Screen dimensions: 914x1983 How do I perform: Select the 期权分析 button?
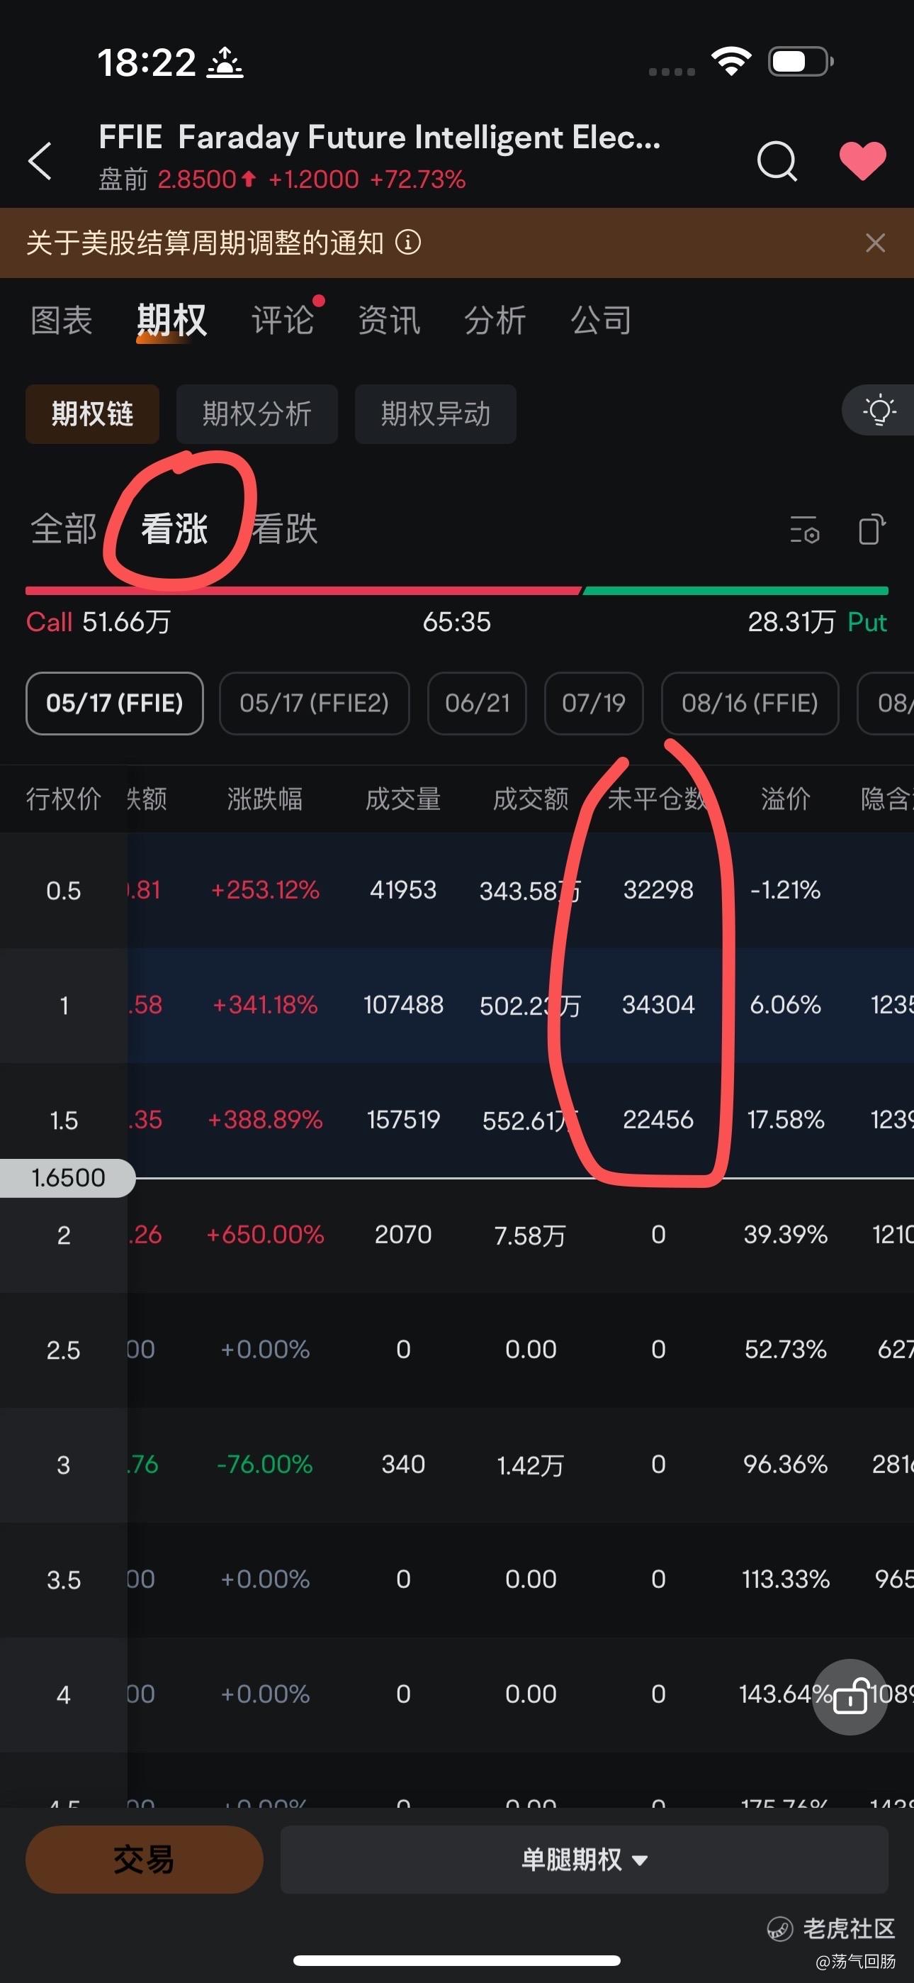pyautogui.click(x=257, y=414)
